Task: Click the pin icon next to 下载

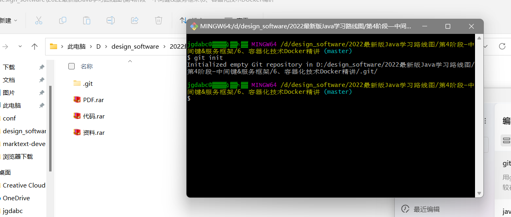Action: pos(42,67)
